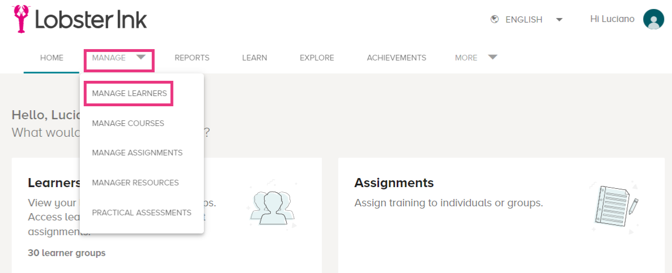
Task: Choose MANAGE ASSIGNMENTS in the menu
Action: click(137, 153)
